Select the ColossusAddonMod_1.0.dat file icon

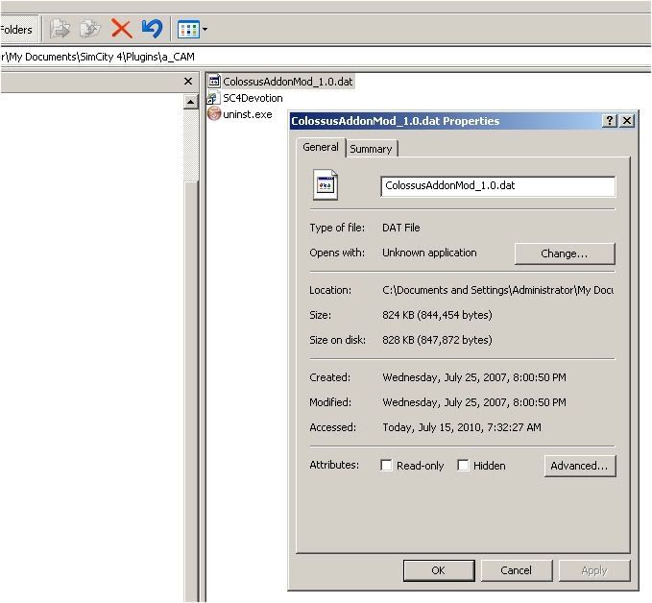(x=214, y=82)
